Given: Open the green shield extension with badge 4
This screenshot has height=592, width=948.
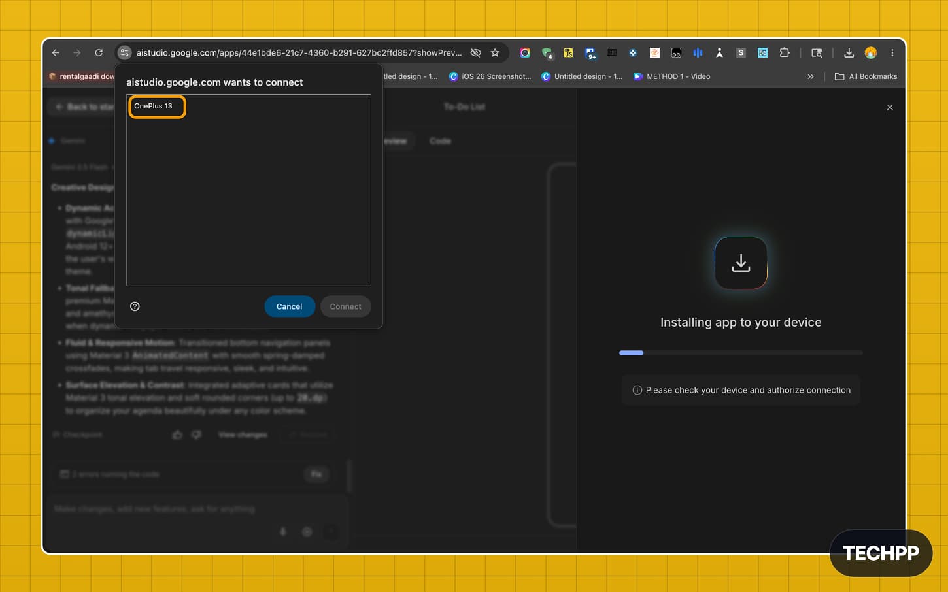Looking at the screenshot, I should point(547,53).
